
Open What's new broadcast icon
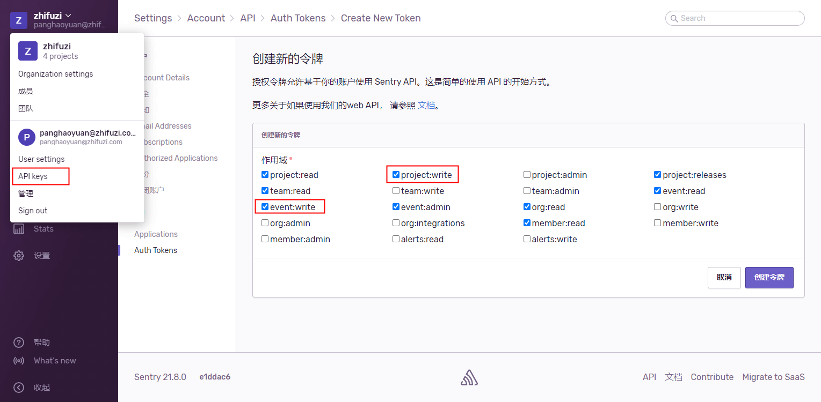tap(19, 361)
